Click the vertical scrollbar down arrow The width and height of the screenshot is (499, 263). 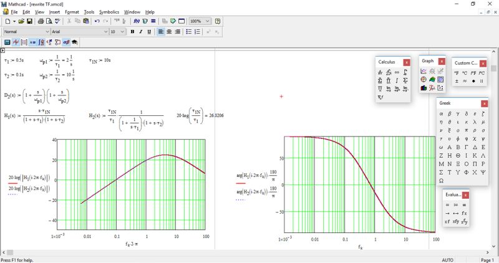493,246
